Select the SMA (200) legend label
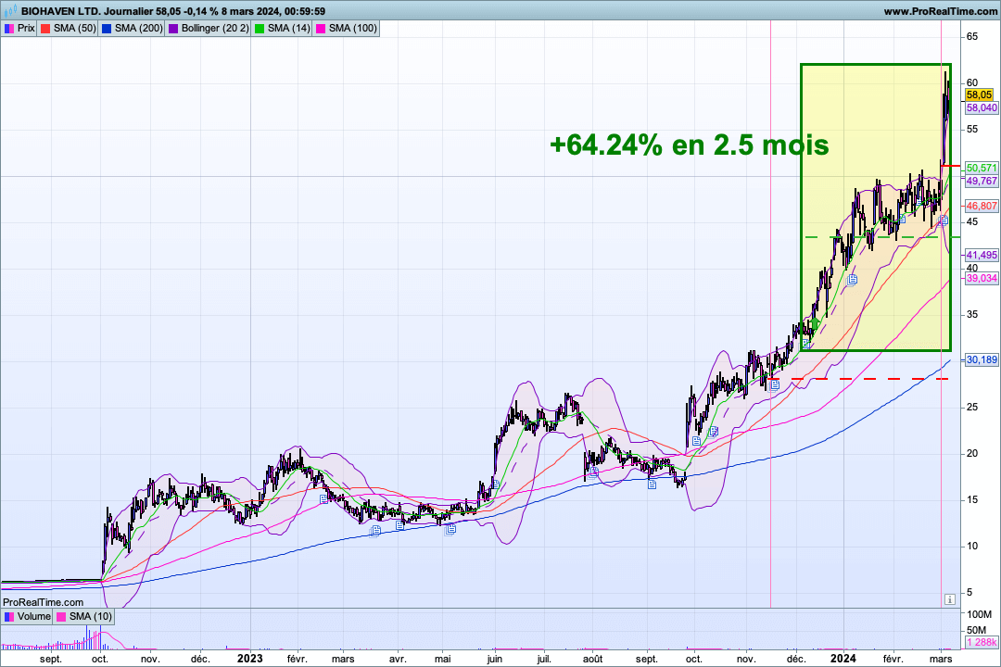This screenshot has height=667, width=1001. point(138,28)
